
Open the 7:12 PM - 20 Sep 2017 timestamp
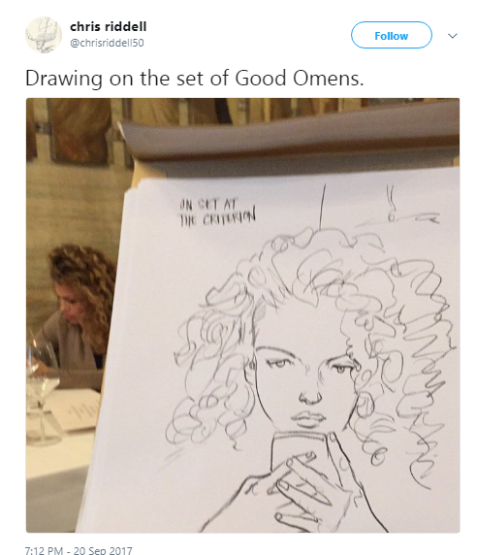click(79, 550)
